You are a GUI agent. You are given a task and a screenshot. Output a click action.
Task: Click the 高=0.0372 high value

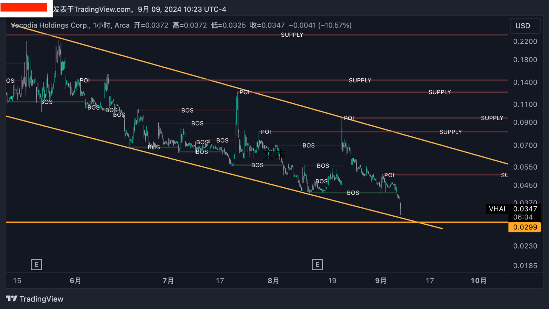[190, 25]
